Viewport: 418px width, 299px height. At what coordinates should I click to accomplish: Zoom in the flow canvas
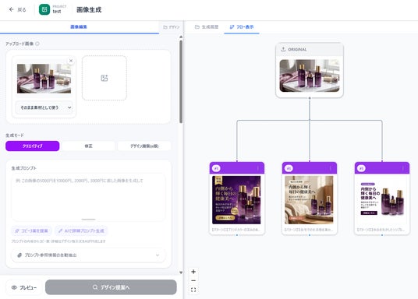[193, 272]
